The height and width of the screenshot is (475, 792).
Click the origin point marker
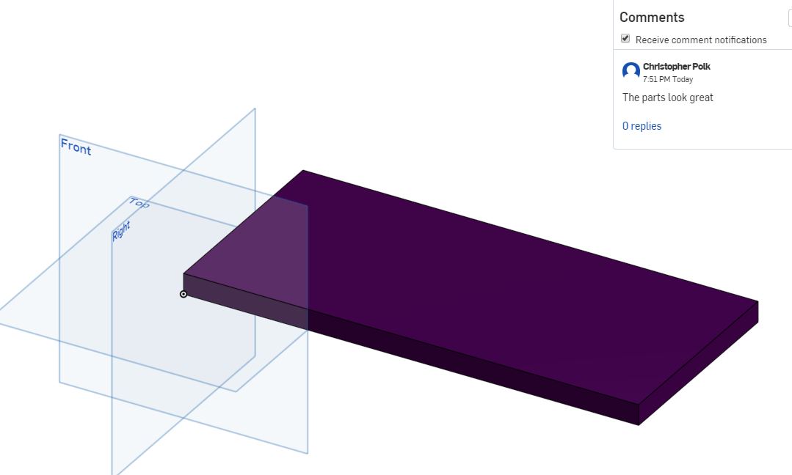[184, 294]
